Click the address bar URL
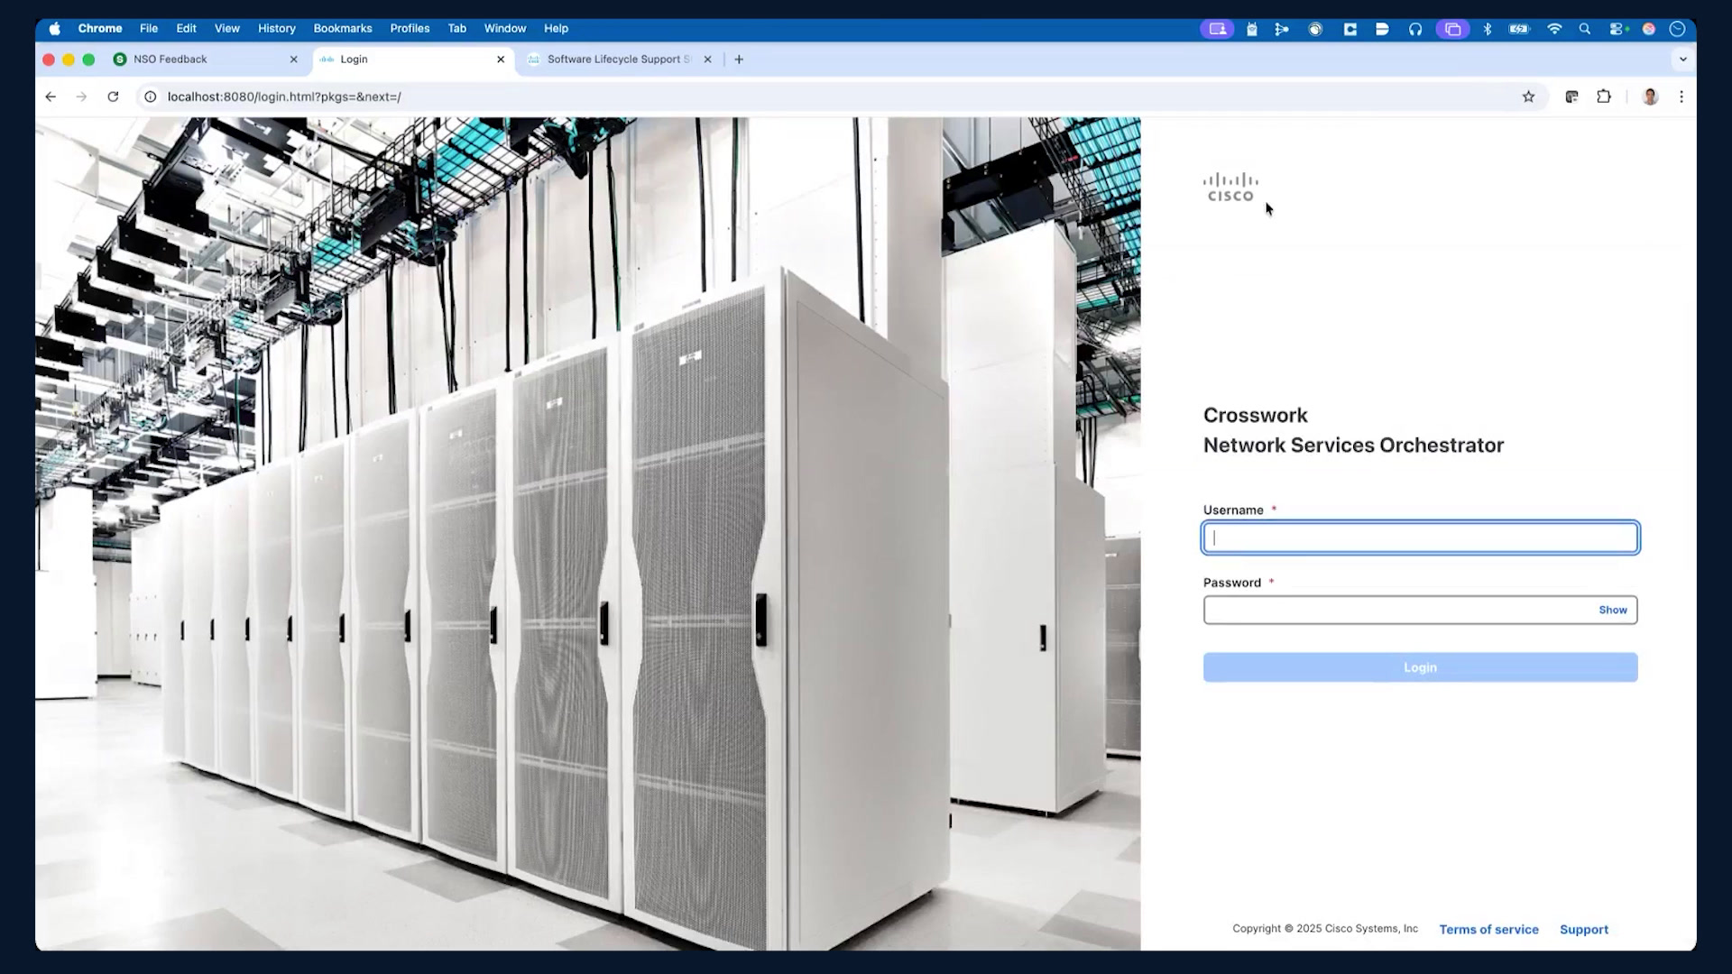Image resolution: width=1732 pixels, height=974 pixels. (284, 96)
